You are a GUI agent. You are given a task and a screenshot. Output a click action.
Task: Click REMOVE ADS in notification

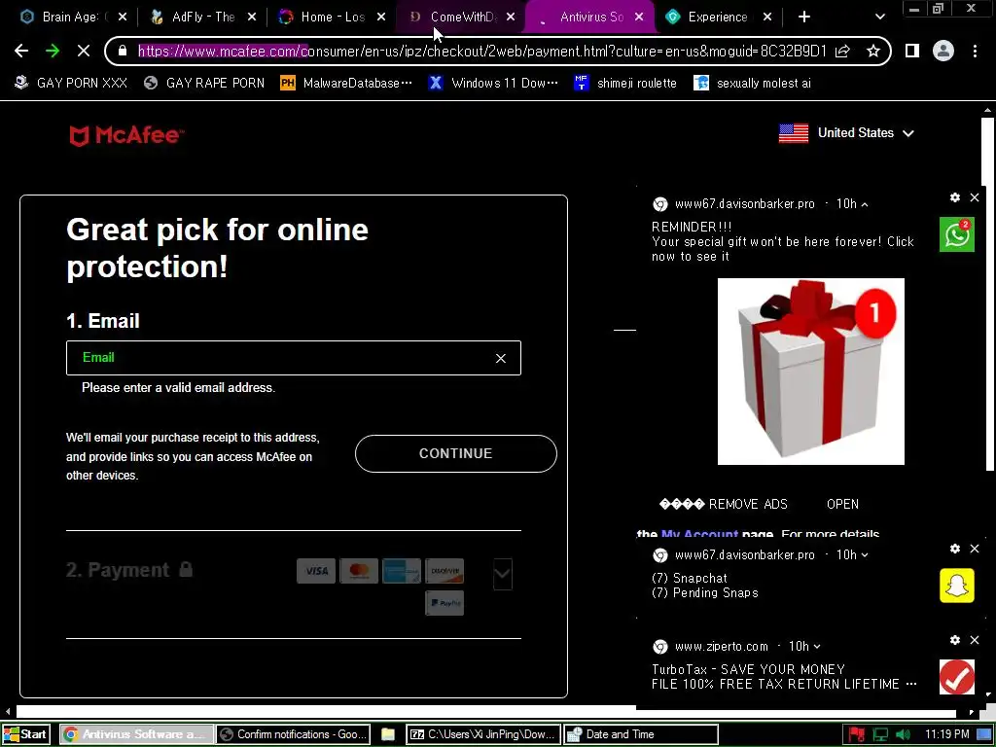(x=723, y=504)
